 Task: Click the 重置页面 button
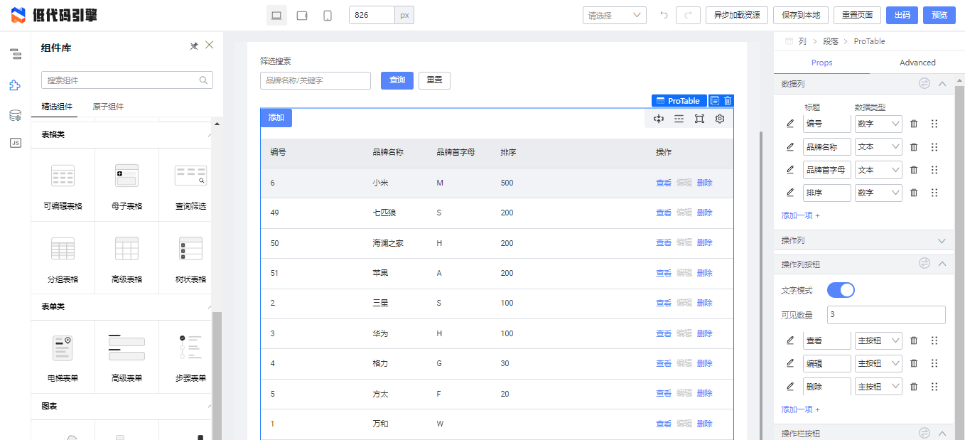tap(857, 15)
